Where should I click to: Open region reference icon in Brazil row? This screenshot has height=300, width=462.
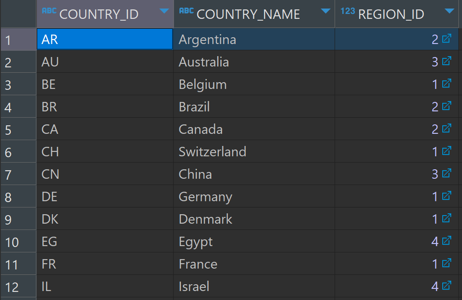[x=447, y=106]
